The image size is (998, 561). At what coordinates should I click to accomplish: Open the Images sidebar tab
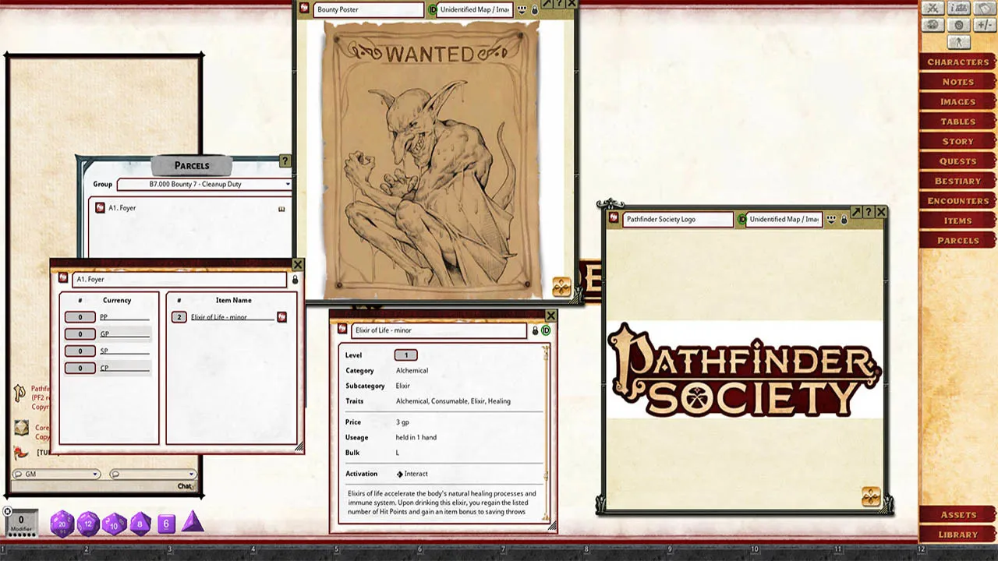pyautogui.click(x=957, y=101)
